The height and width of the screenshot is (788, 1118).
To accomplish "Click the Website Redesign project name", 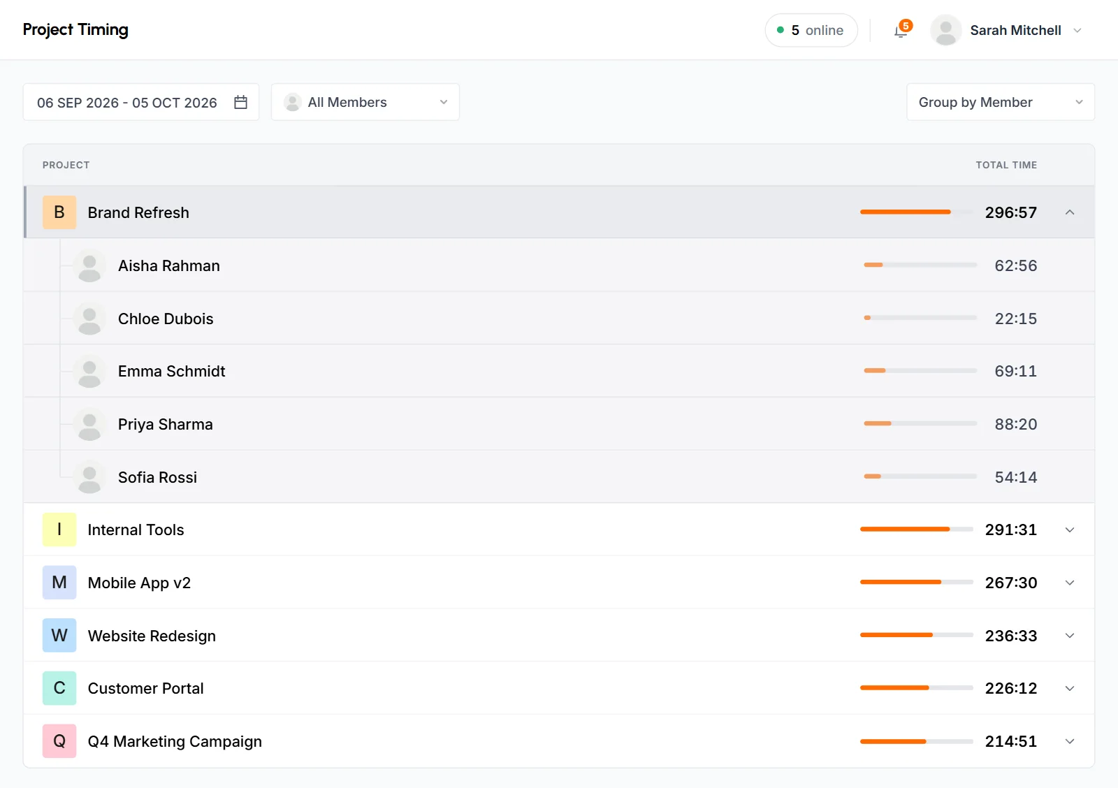I will 152,636.
